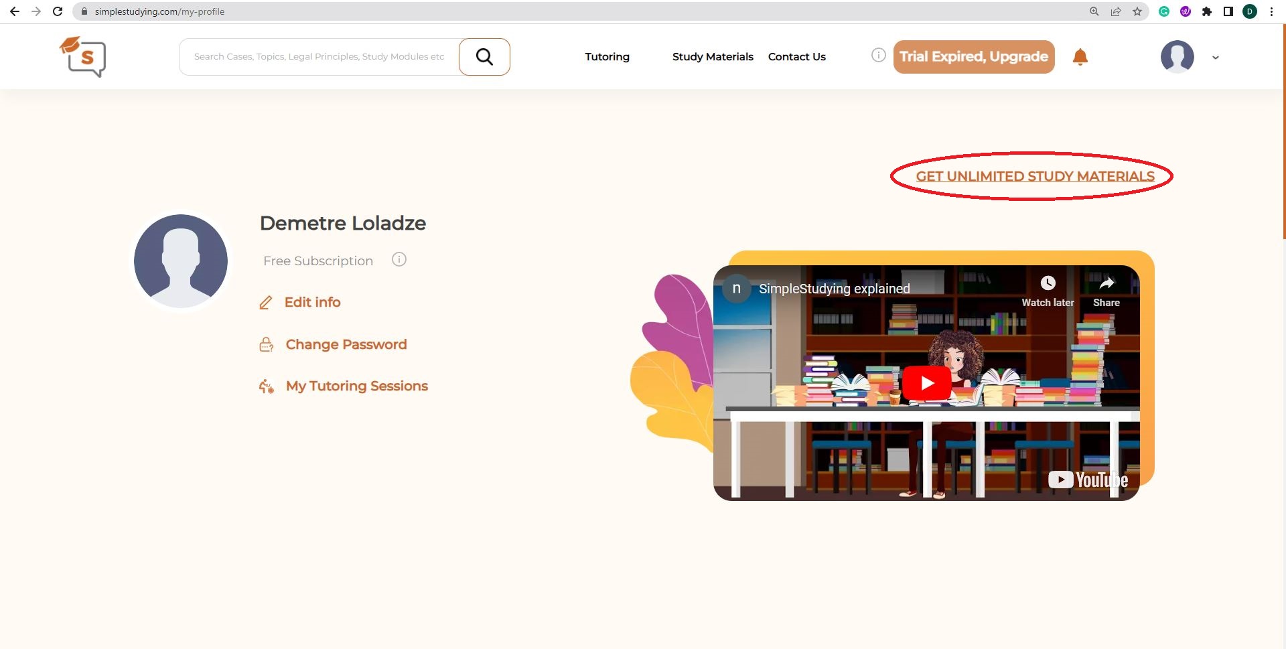Click the search magnifier button
The width and height of the screenshot is (1286, 649).
coord(484,57)
